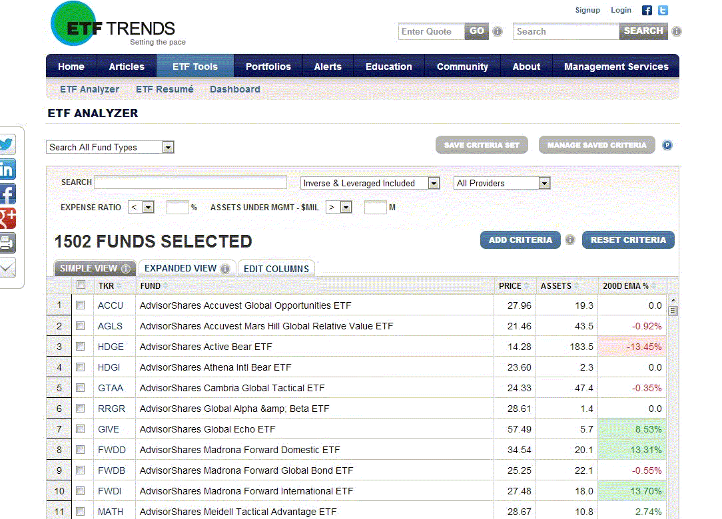This screenshot has height=519, width=722.
Task: Show info icon beside Add Criteria
Action: click(570, 240)
